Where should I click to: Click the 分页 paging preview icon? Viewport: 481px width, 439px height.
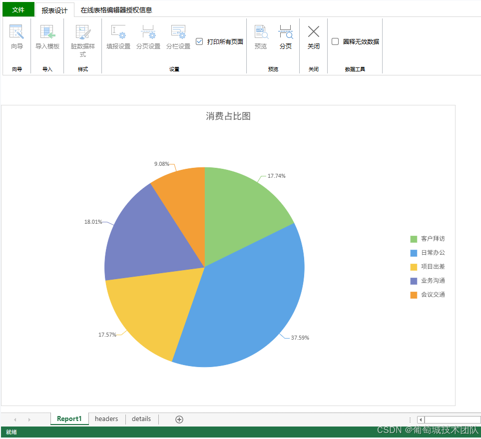coord(286,32)
